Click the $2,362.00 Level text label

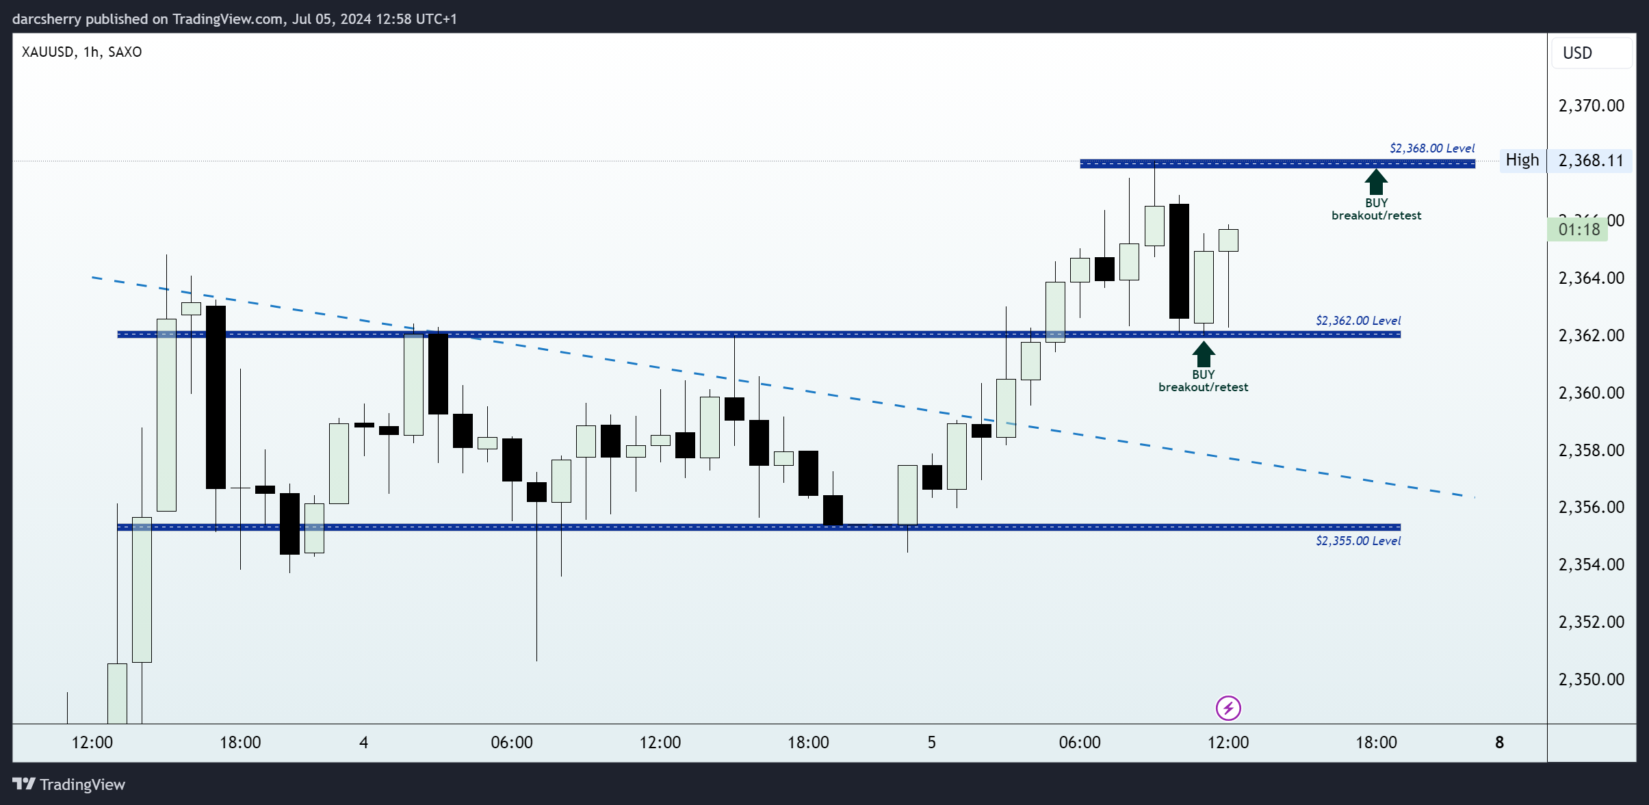[x=1358, y=321]
